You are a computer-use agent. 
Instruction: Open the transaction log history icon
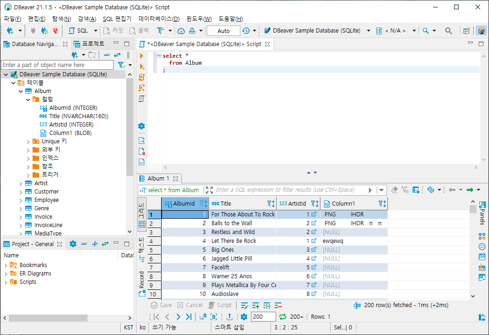coord(246,31)
